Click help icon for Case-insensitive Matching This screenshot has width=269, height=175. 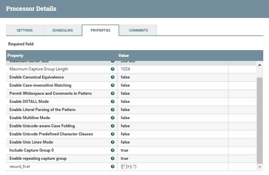[113, 85]
